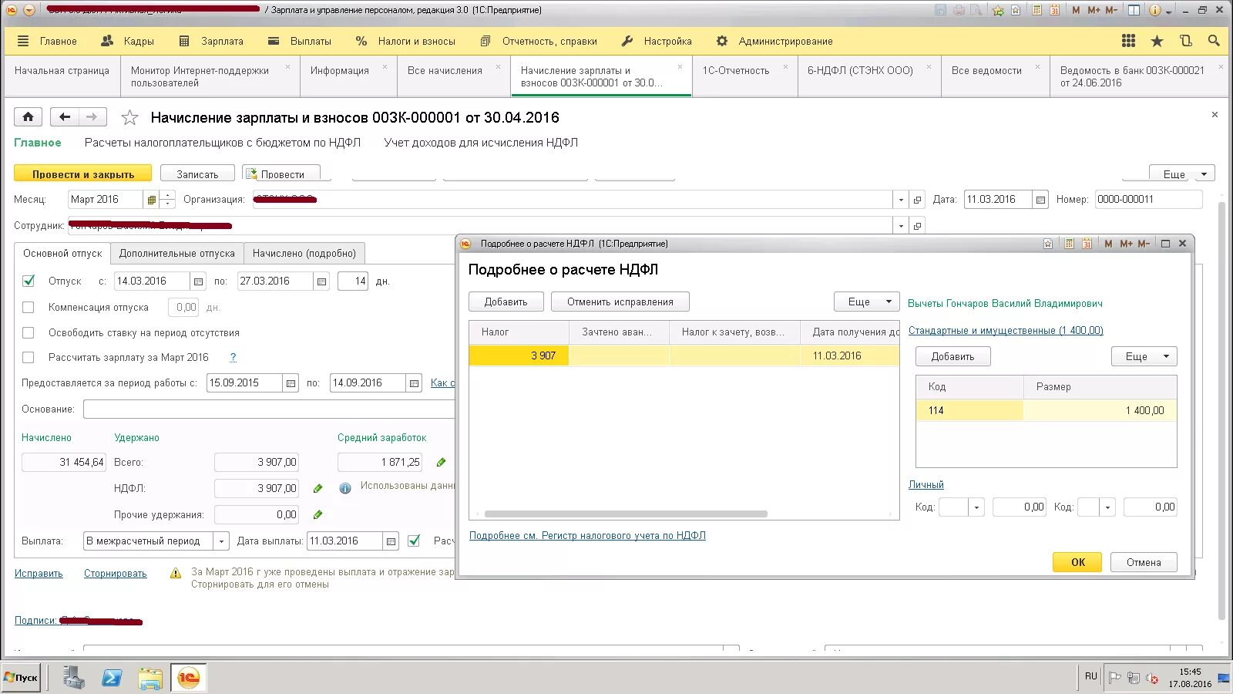Click the Записать button
This screenshot has width=1233, height=694.
197,174
